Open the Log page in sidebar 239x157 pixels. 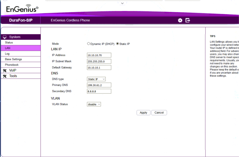(7, 54)
